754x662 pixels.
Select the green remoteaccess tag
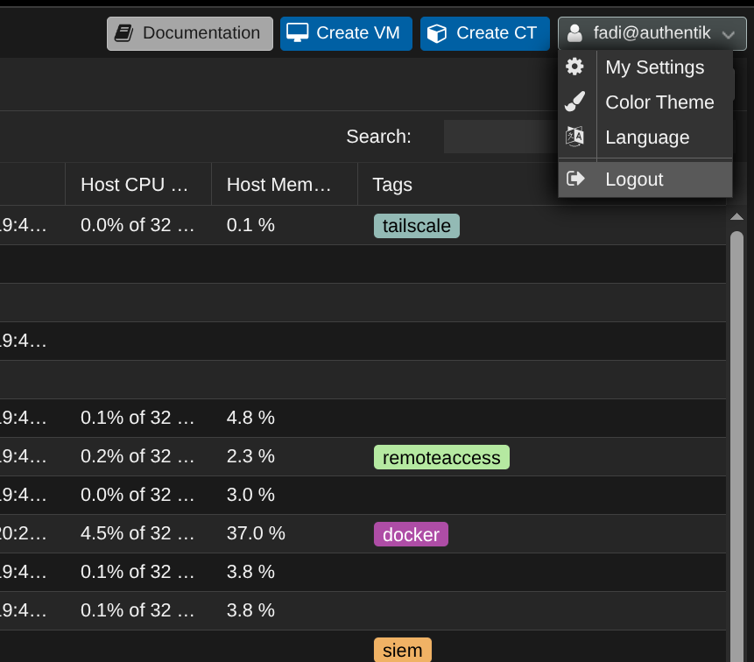point(441,457)
